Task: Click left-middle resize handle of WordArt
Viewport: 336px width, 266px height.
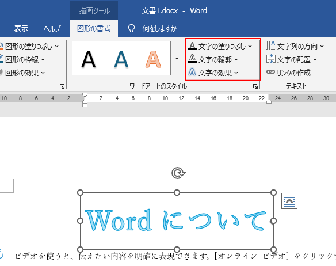Action: tap(80, 221)
